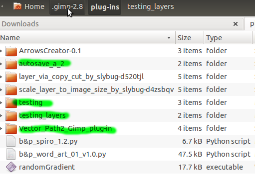The image size is (255, 187).
Task: Sort by the Size column header
Action: click(x=190, y=38)
